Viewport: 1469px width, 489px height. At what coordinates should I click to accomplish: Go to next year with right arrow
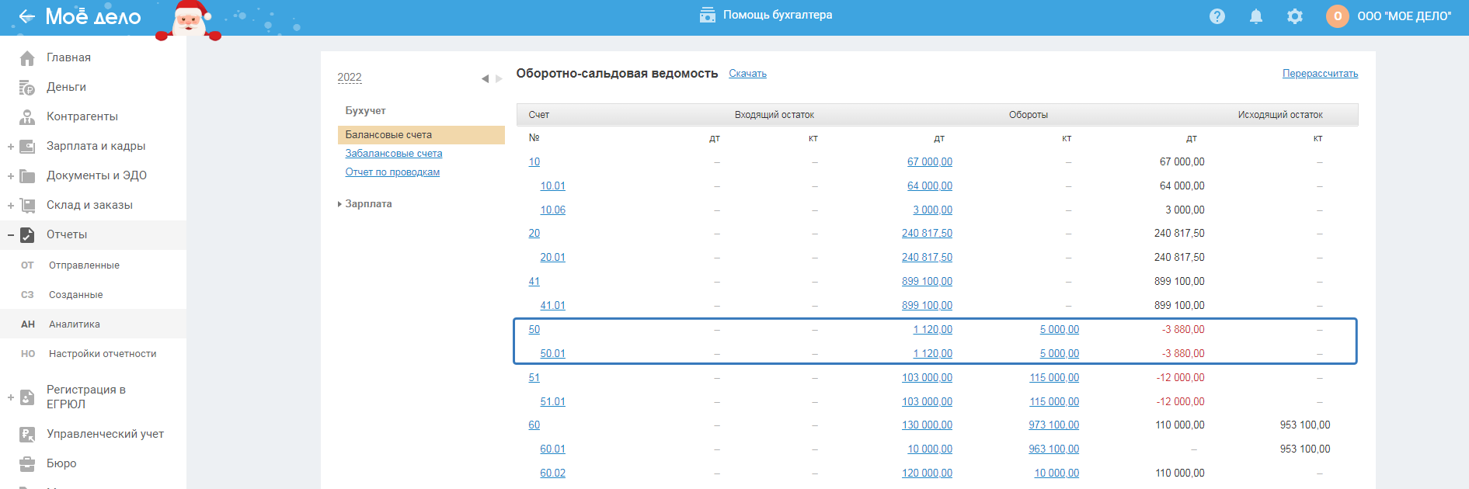click(x=499, y=78)
